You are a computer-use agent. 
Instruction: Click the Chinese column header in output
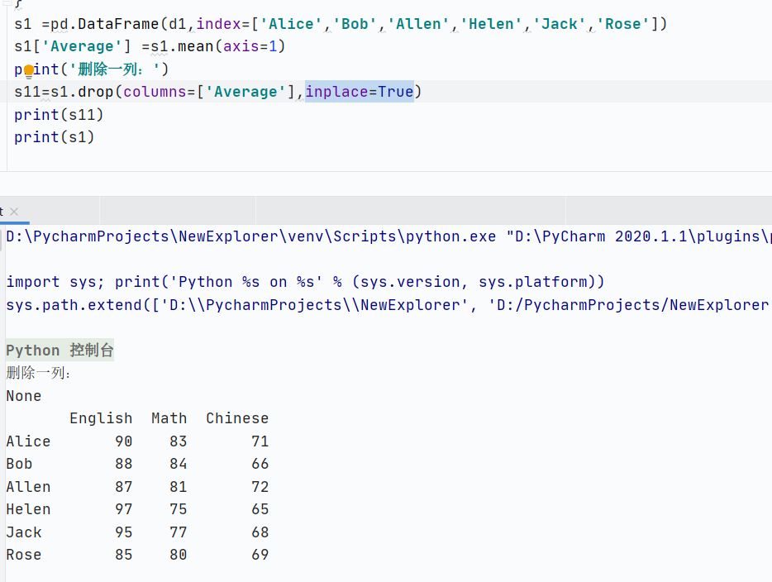[x=237, y=418]
